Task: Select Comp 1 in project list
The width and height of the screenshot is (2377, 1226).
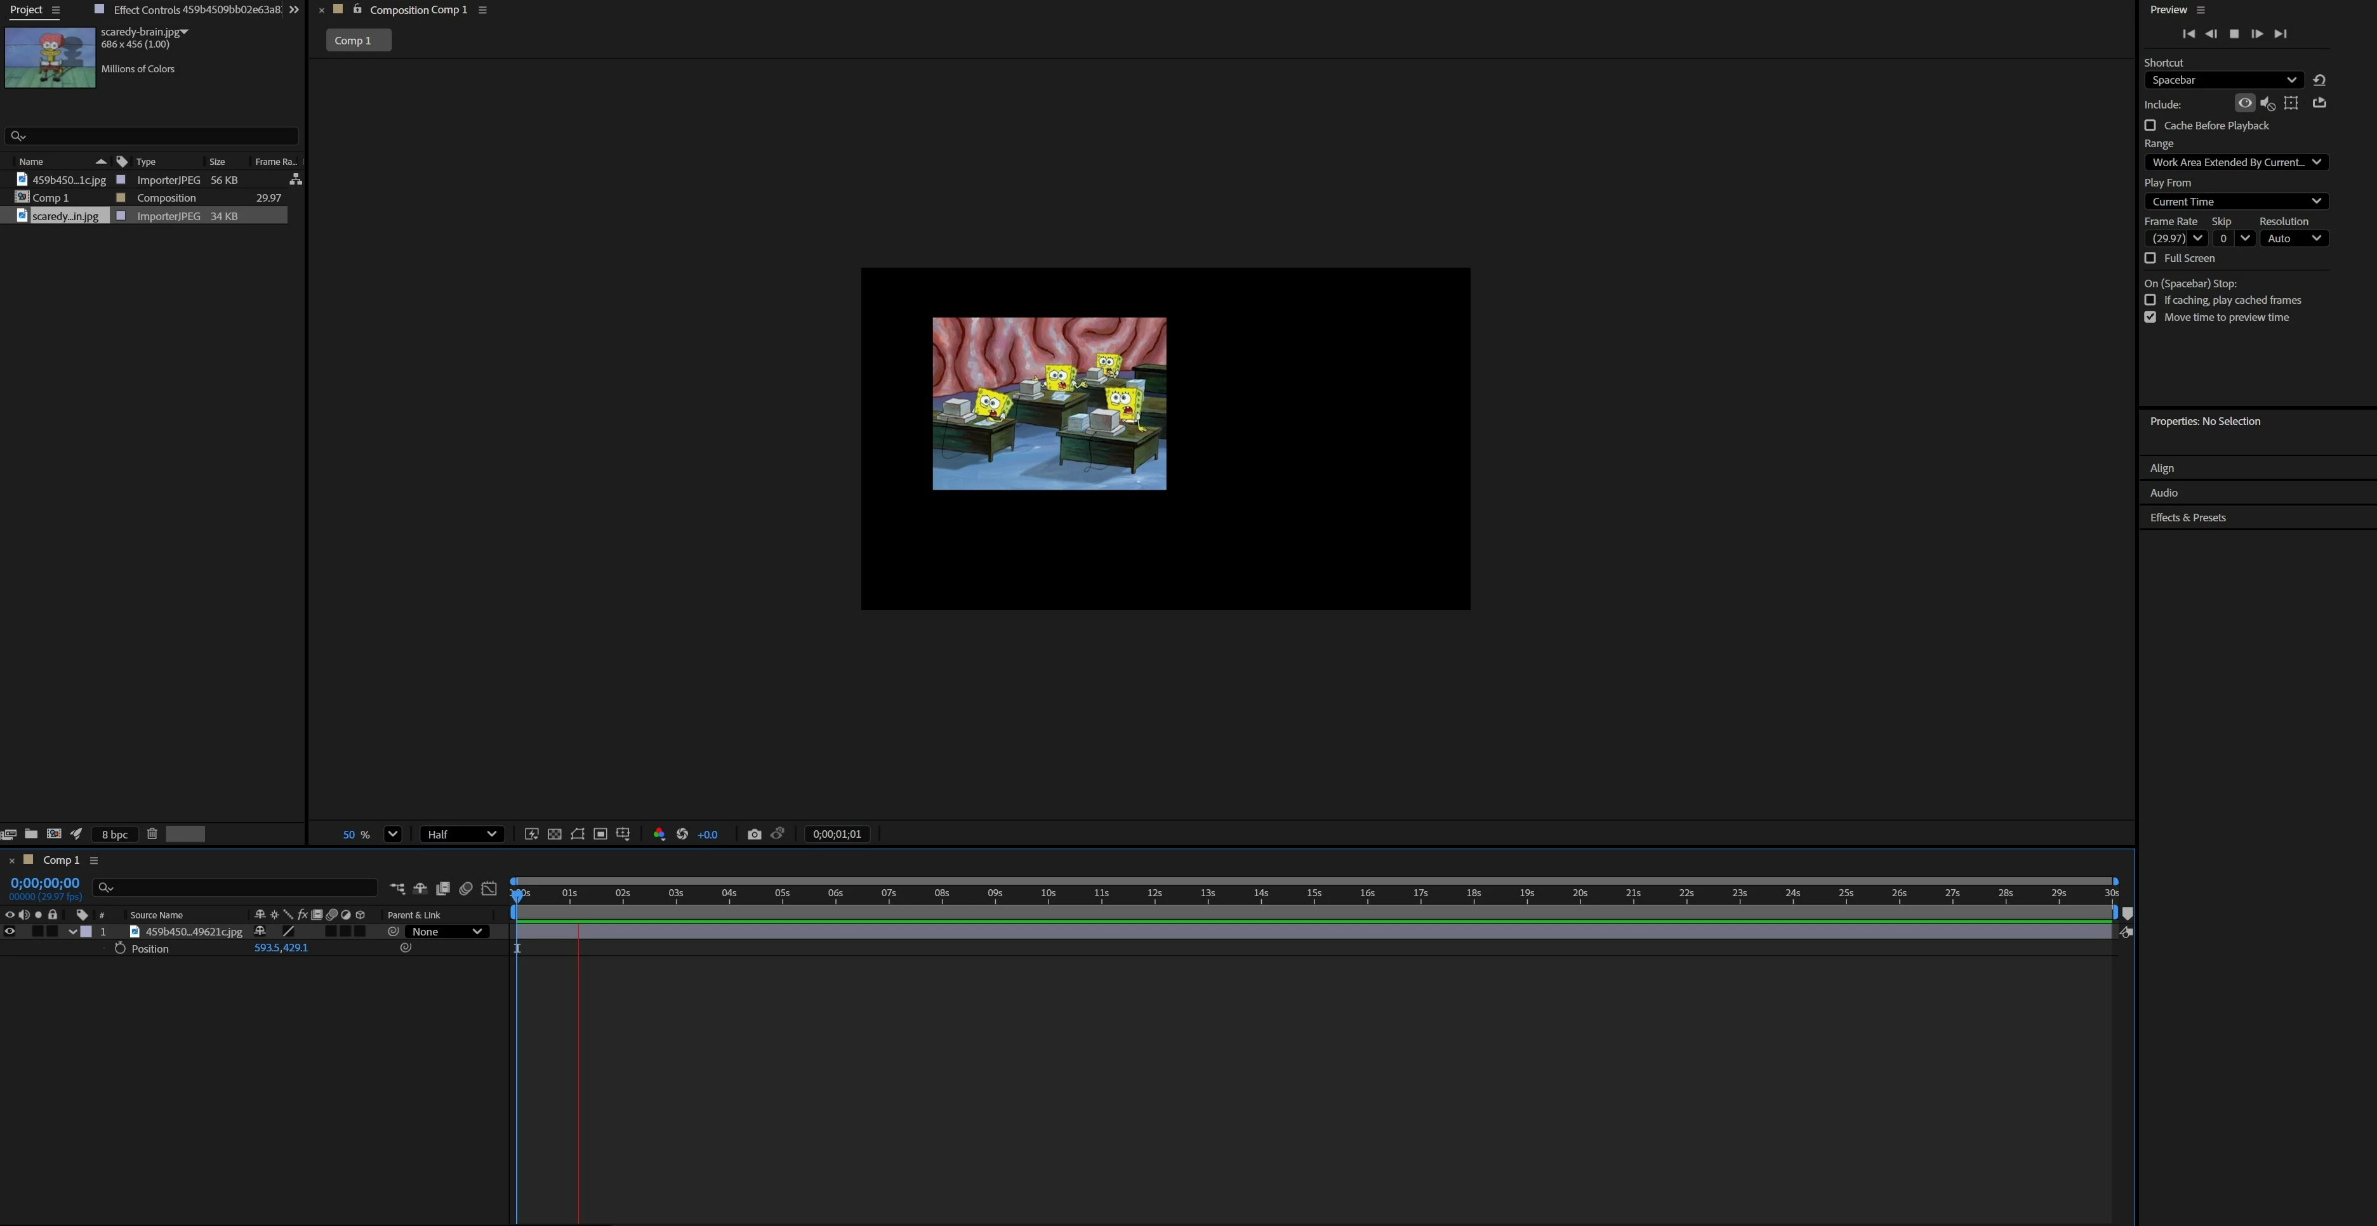Action: coord(51,198)
